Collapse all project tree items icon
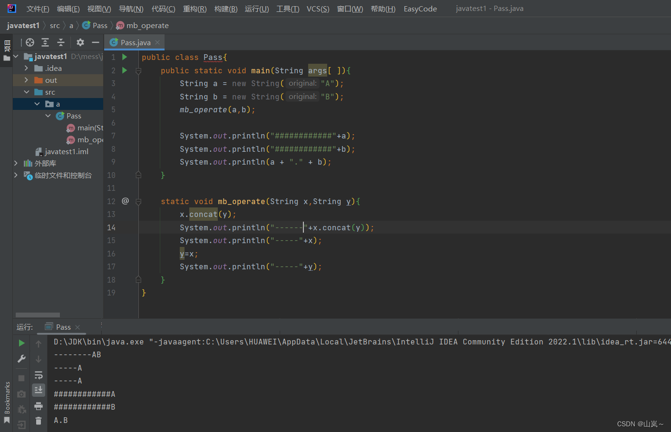The image size is (671, 432). pos(61,42)
